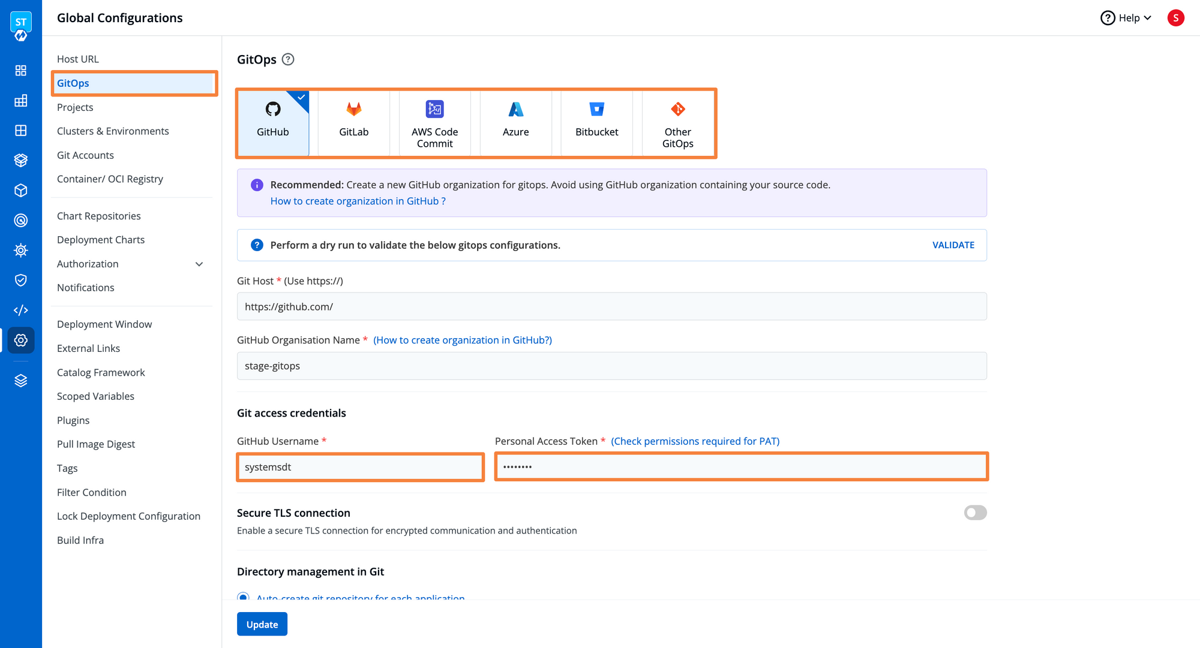Check permissions required for PAT
The image size is (1200, 648).
pyautogui.click(x=695, y=441)
